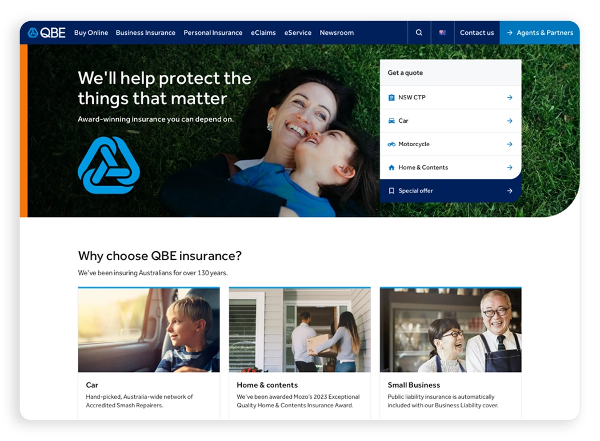Viewport: 600px width, 441px height.
Task: Click the Home & contents card heading
Action: [267, 385]
